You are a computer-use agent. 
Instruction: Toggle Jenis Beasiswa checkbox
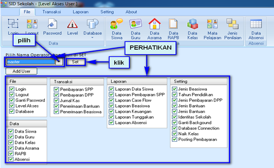[x=175, y=89]
